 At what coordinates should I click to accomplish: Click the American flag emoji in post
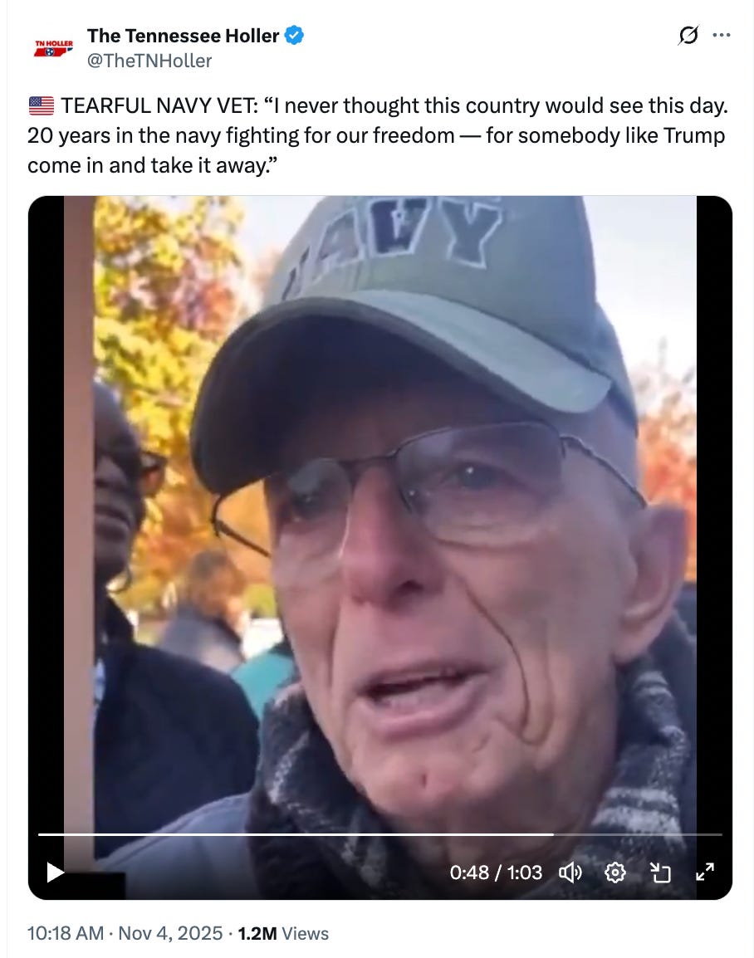pyautogui.click(x=41, y=105)
